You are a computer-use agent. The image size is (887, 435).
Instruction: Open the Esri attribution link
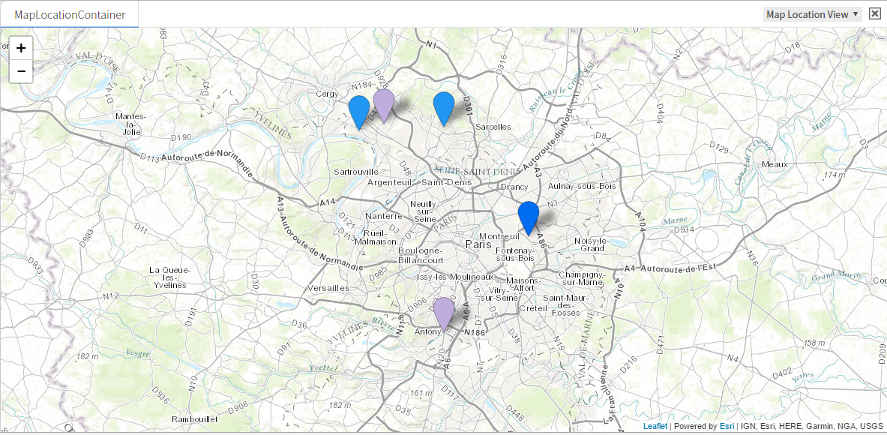pyautogui.click(x=727, y=426)
